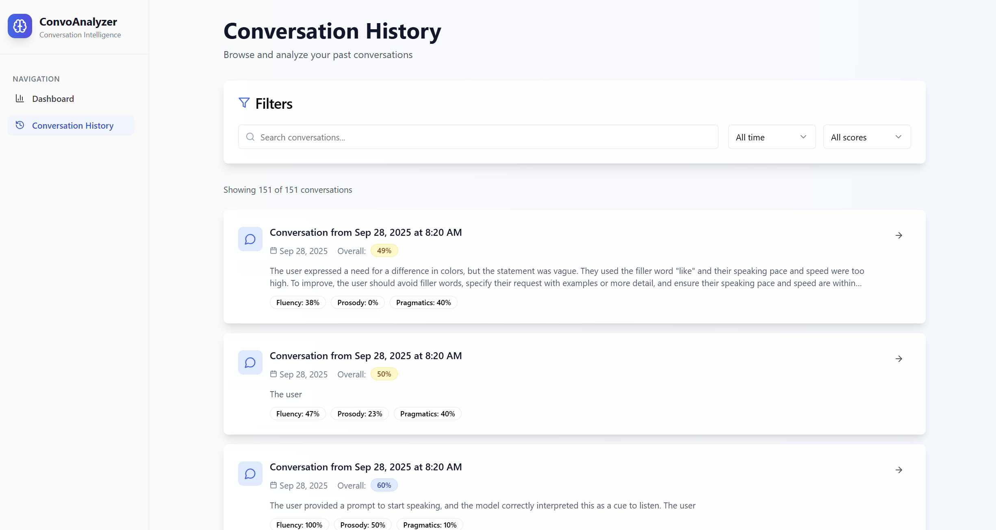Open the 50% conversation via its arrow
This screenshot has height=530, width=996.
[x=898, y=359]
